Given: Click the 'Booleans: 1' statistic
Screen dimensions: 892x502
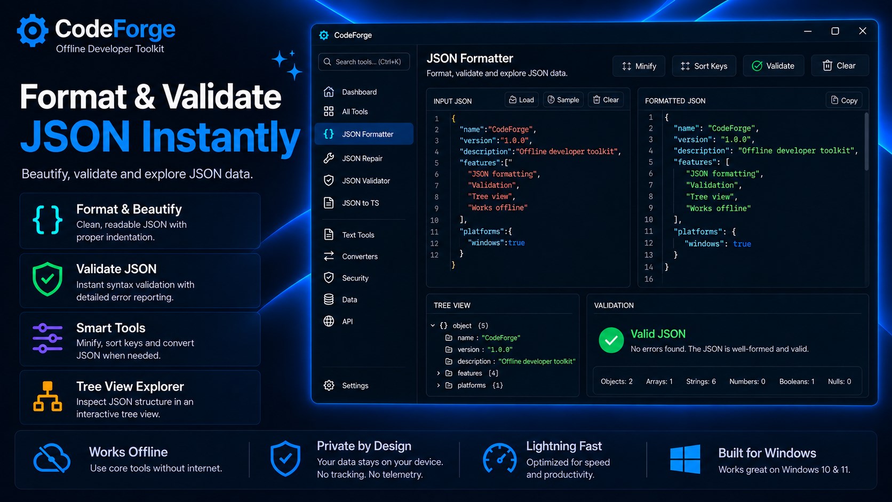Looking at the screenshot, I should (x=797, y=381).
